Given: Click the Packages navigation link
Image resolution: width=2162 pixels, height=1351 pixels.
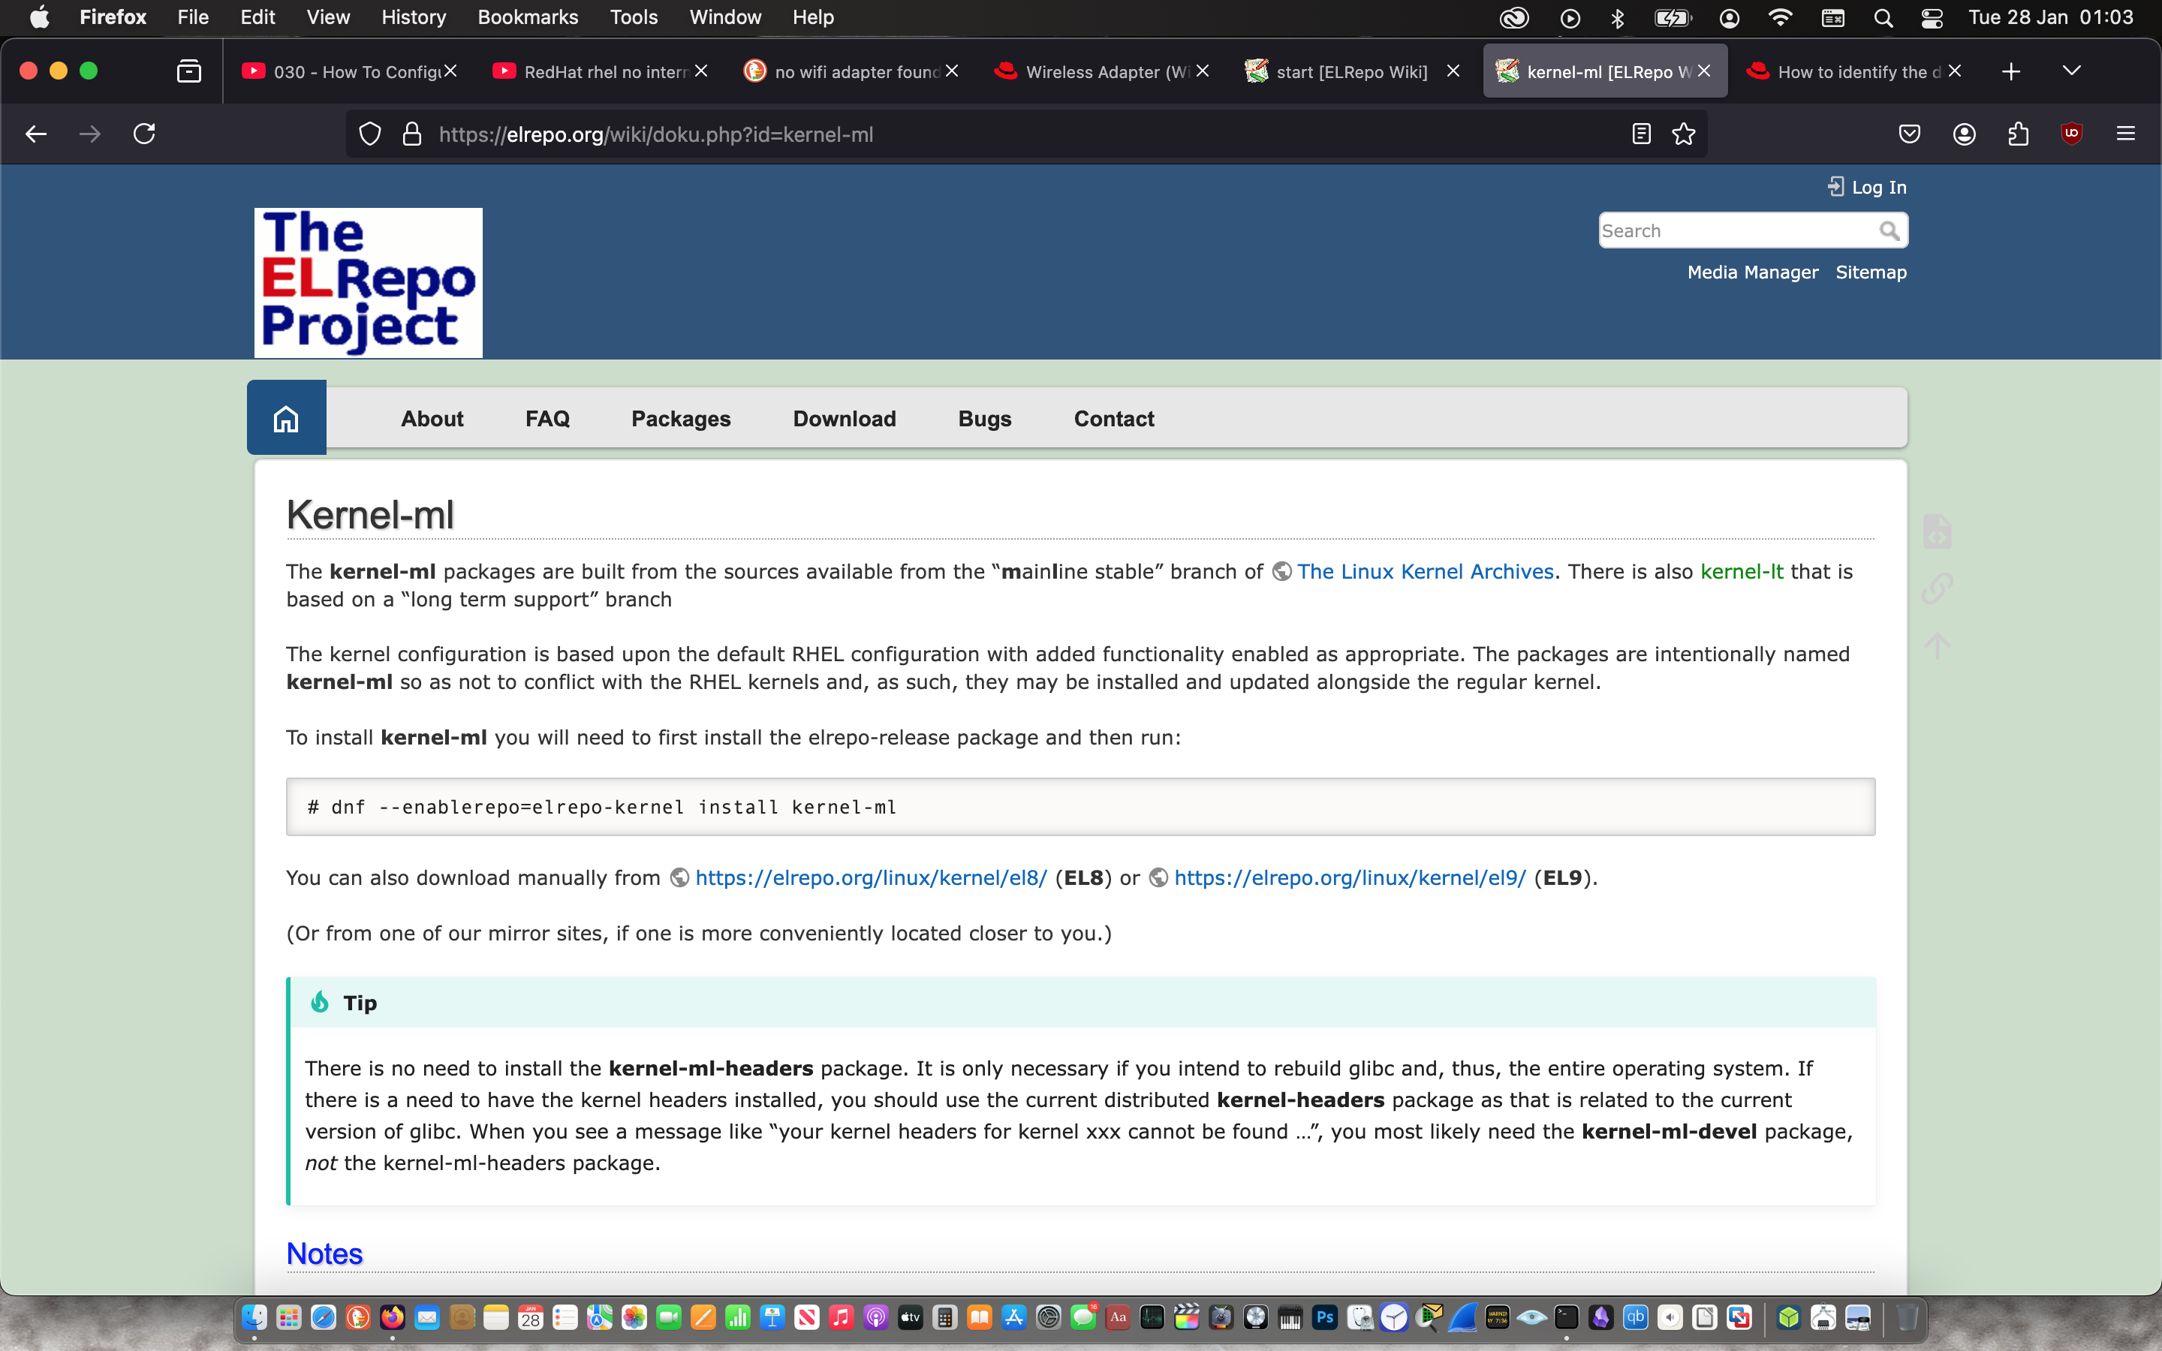Looking at the screenshot, I should 681,418.
